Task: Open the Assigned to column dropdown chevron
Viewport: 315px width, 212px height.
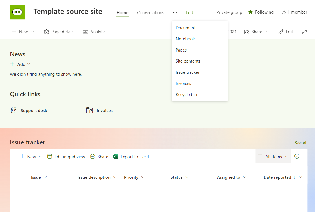Action: click(245, 177)
